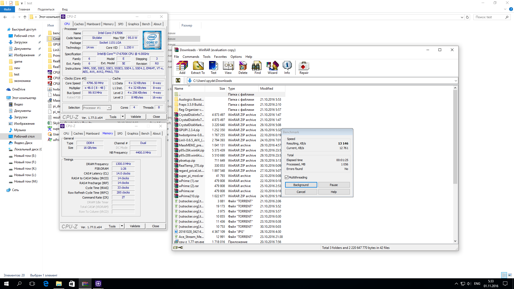
Task: Switch to WinRAR via taskbar icon
Action: (85, 284)
